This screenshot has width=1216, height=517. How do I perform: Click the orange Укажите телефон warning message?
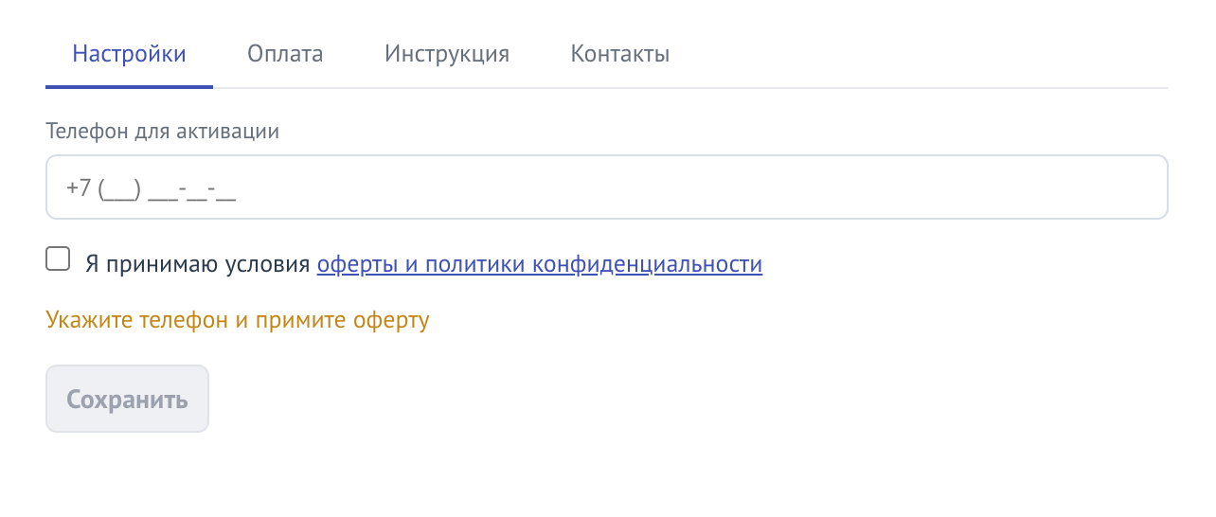238,320
